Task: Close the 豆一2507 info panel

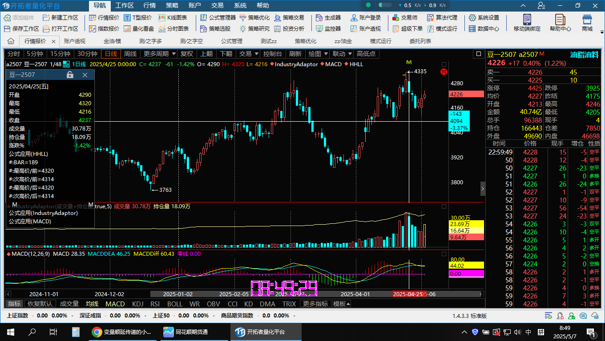Action: click(x=85, y=75)
